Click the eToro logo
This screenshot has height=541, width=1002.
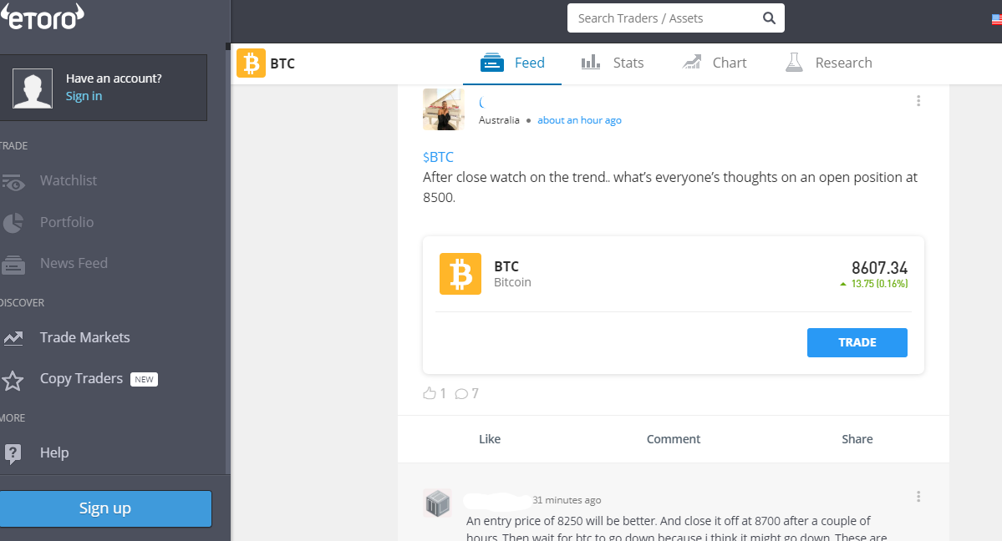(x=43, y=17)
